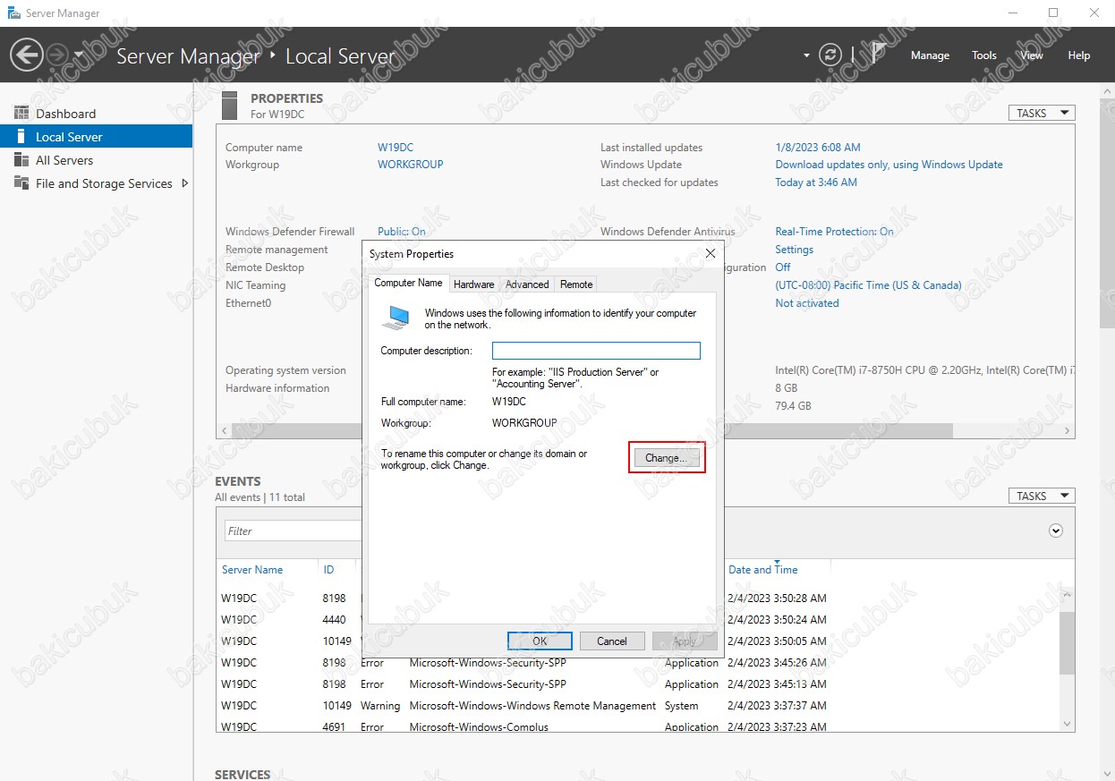Click the 'Today at 3:46 AM' link
Viewport: 1115px width, 781px height.
pyautogui.click(x=816, y=183)
